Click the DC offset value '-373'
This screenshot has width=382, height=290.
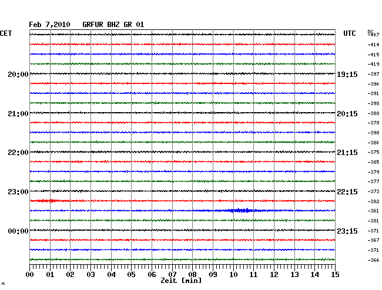373,191
